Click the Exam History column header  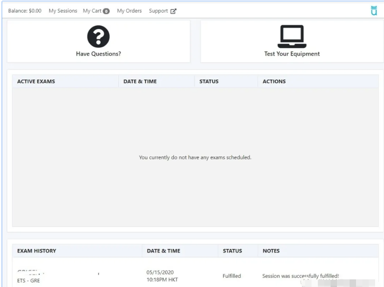coord(36,251)
